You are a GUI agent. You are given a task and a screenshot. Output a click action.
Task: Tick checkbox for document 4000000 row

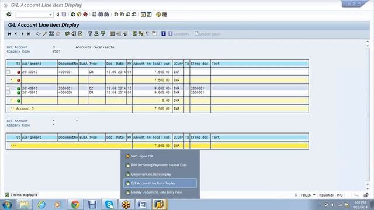tap(8, 92)
